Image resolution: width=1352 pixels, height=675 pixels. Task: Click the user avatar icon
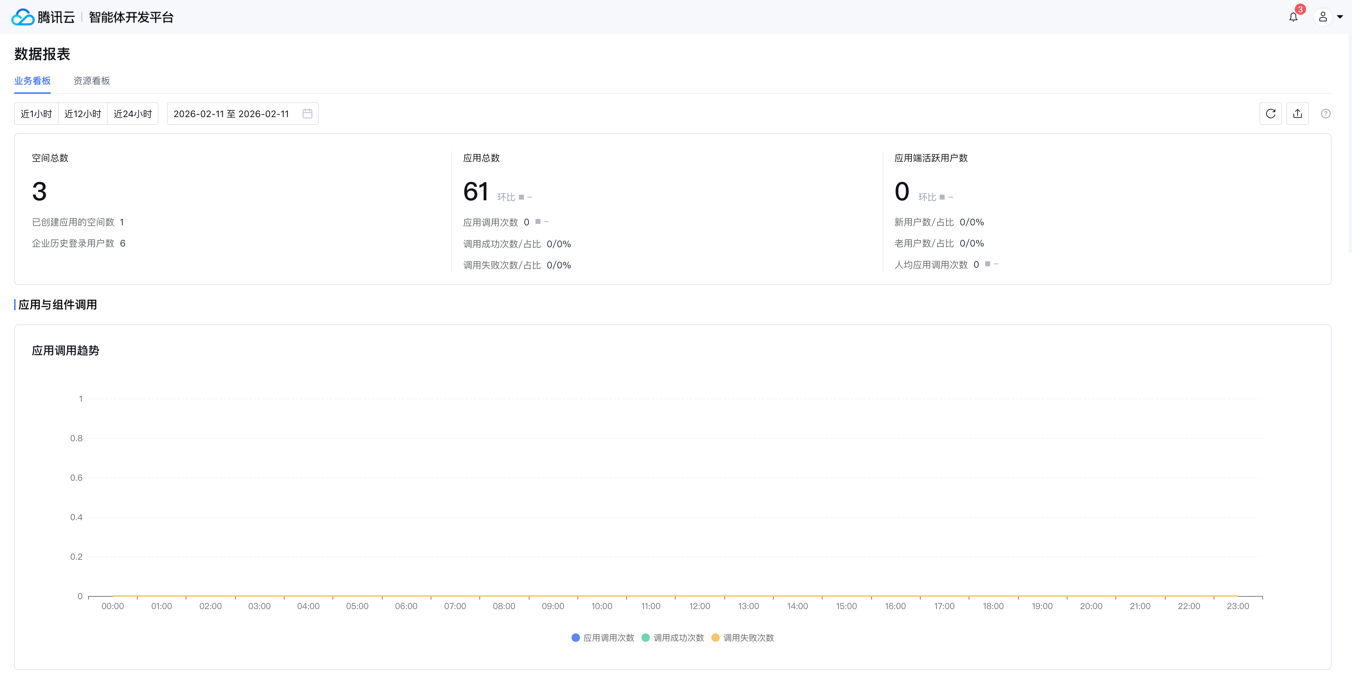click(x=1323, y=17)
